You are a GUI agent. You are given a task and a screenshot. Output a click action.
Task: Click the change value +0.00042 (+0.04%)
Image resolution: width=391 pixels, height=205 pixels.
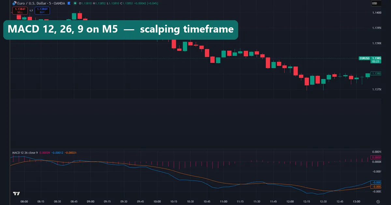147,3
